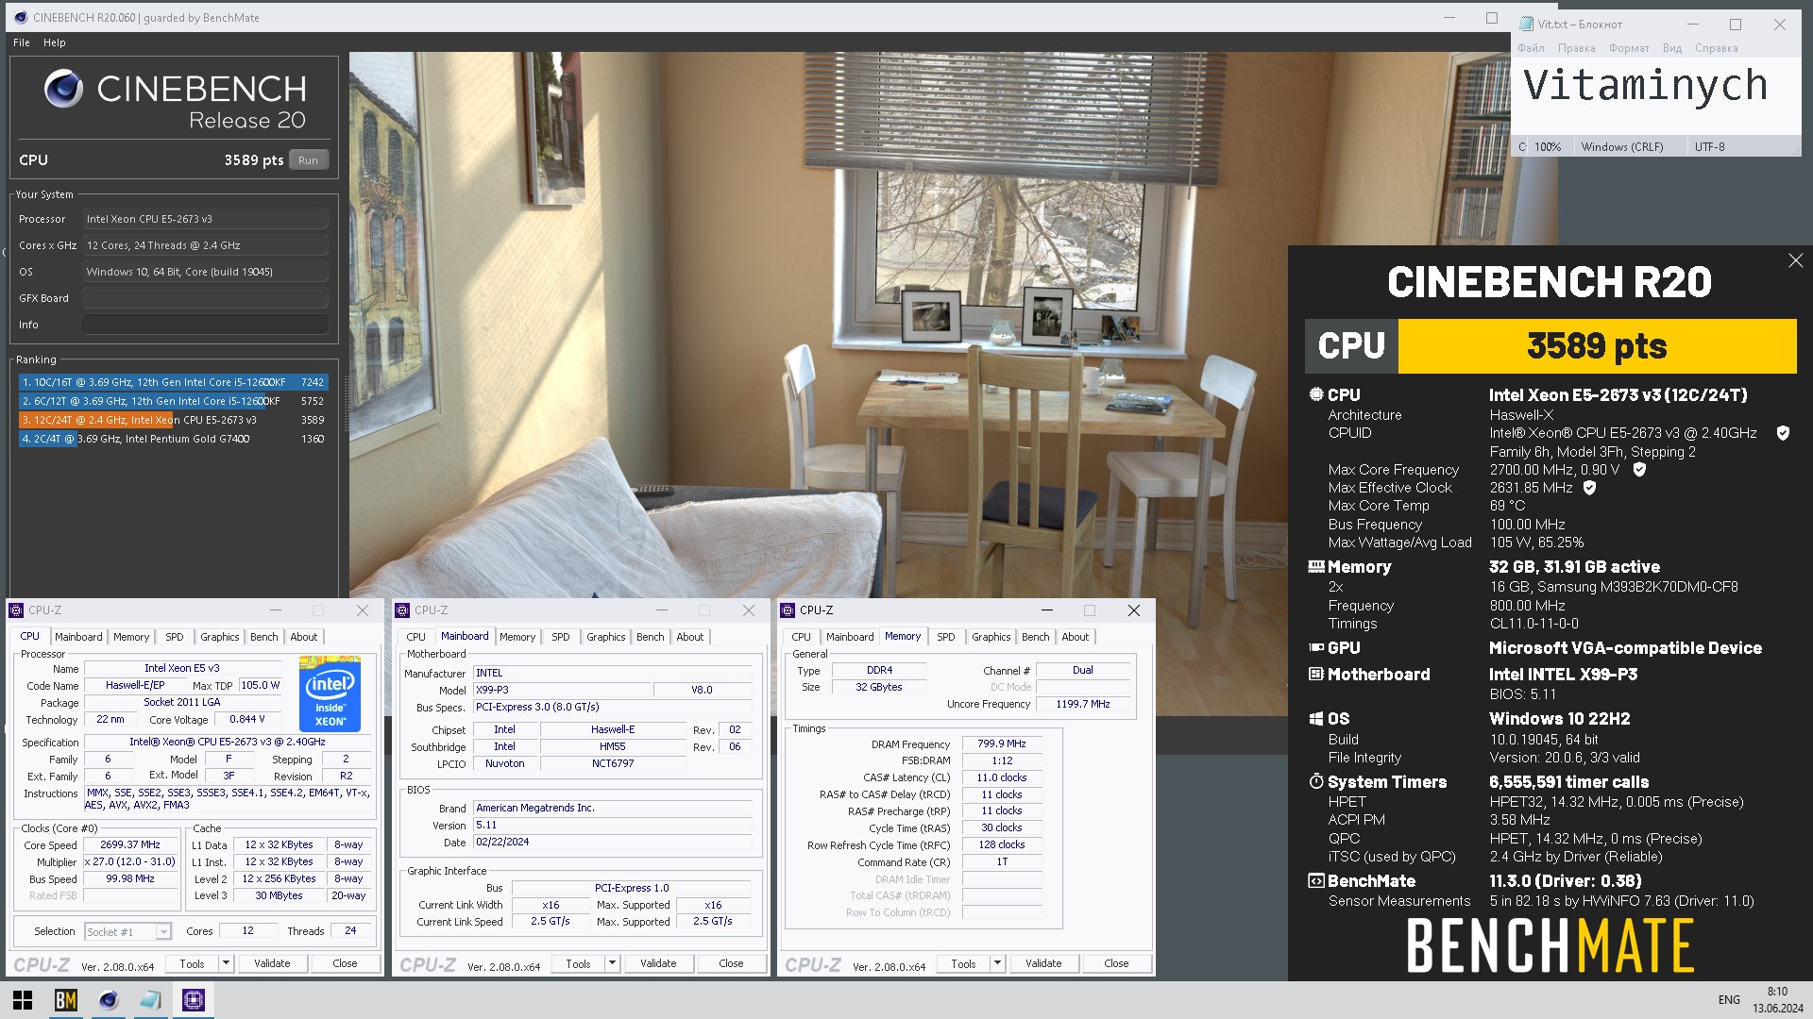Click Validate in second CPU-Z window
The image size is (1813, 1019).
pyautogui.click(x=658, y=963)
